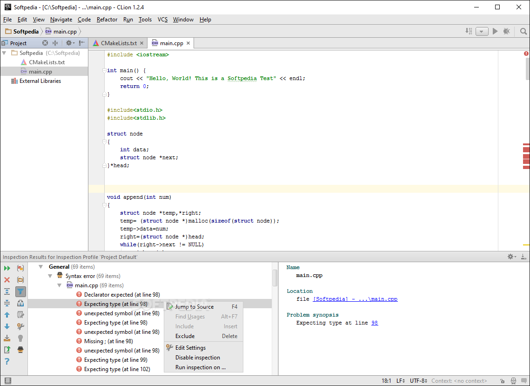Click Run inspection on ... menu entry

[x=203, y=367]
